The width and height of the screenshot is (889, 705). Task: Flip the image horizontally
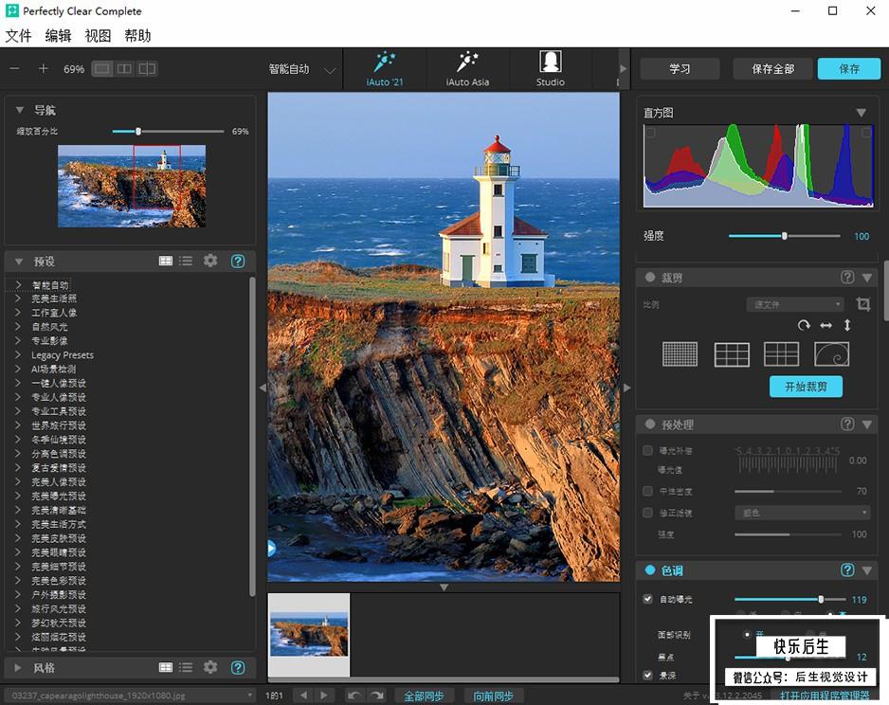point(826,325)
